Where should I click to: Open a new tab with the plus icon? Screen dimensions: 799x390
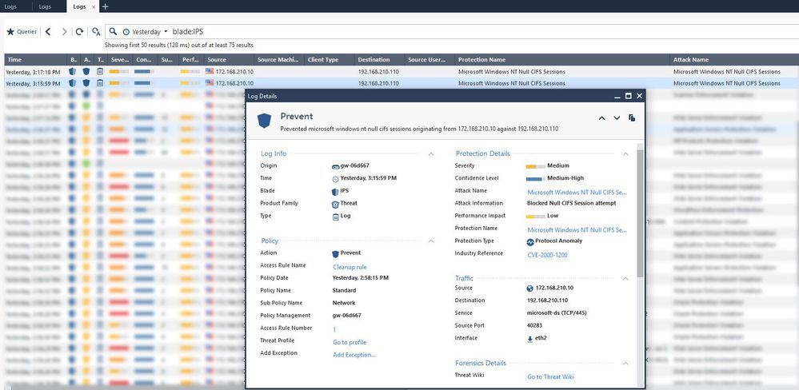105,6
